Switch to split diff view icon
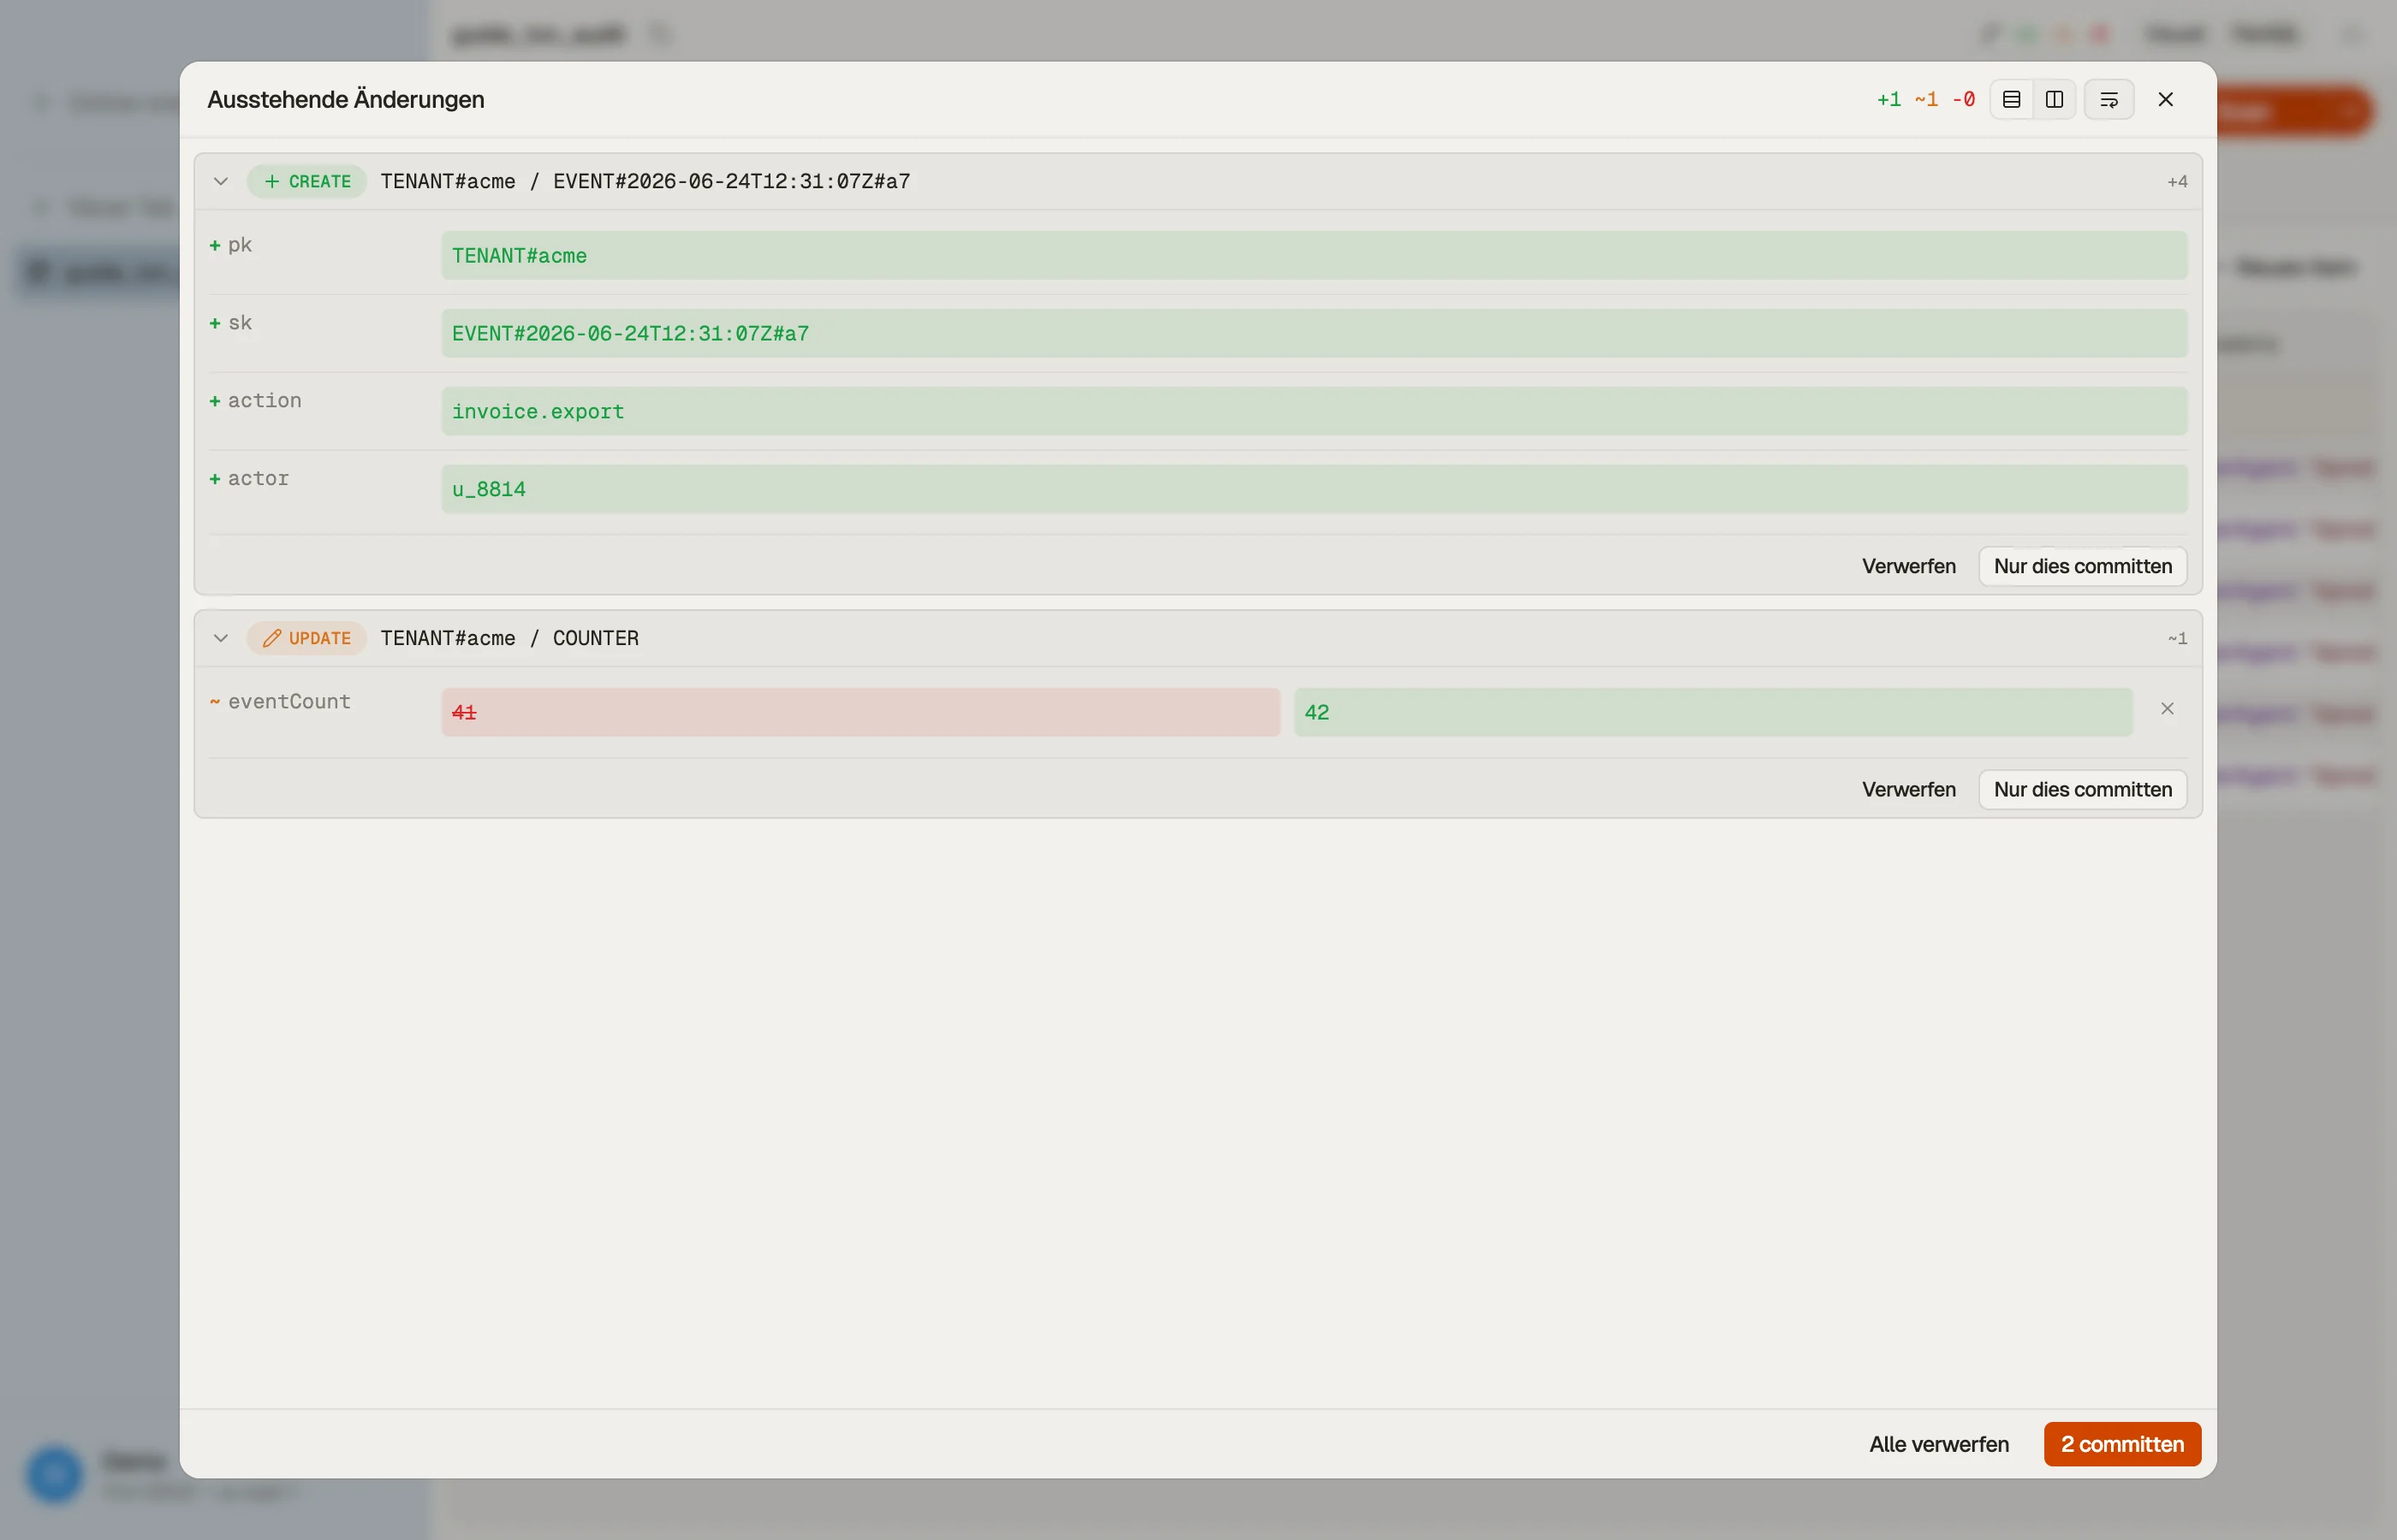 2054,99
